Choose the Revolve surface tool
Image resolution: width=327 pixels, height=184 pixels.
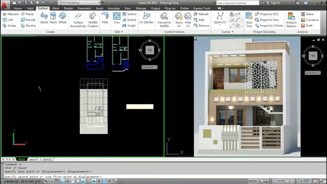(29, 26)
